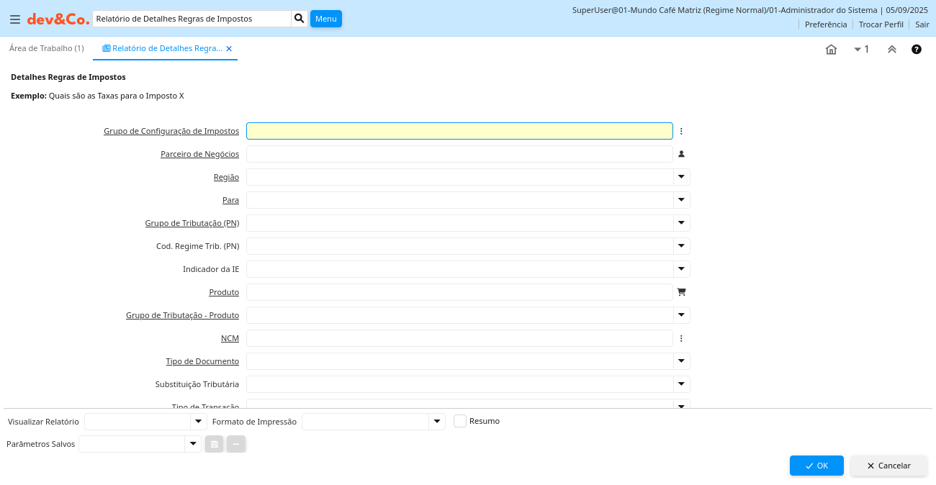Screen dimensions: 936x485
Task: Click the OK button
Action: click(816, 466)
